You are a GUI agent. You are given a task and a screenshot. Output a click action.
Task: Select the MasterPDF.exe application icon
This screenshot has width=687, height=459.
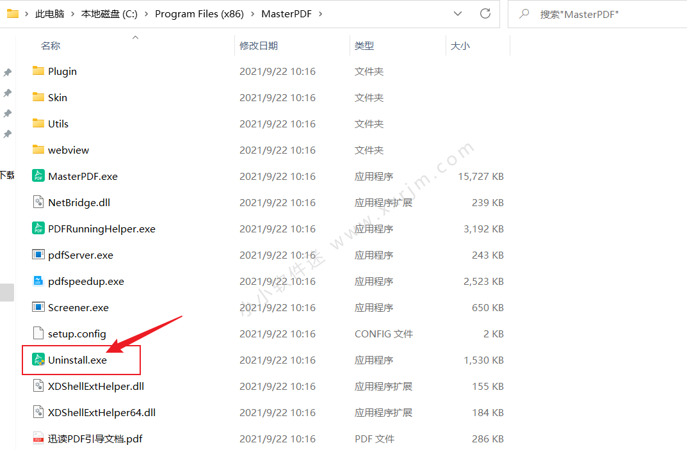[38, 175]
